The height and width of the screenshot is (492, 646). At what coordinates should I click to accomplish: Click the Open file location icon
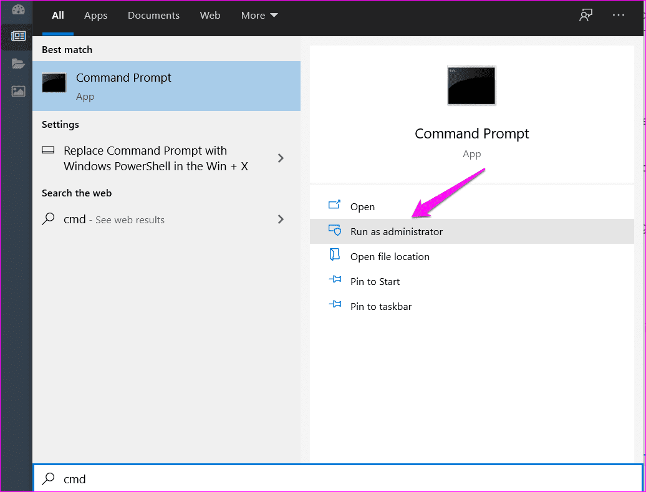point(334,256)
